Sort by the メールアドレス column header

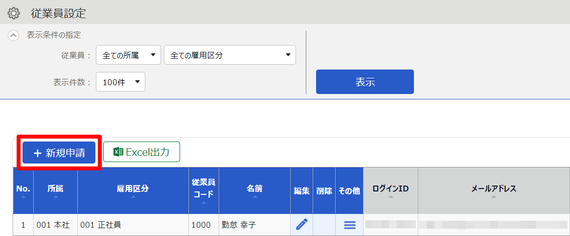(494, 190)
